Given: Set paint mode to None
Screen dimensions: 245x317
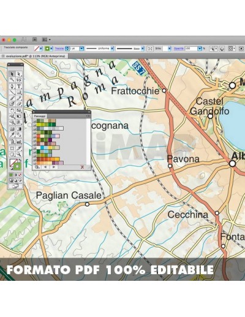Looking at the screenshot, I should point(20,175).
